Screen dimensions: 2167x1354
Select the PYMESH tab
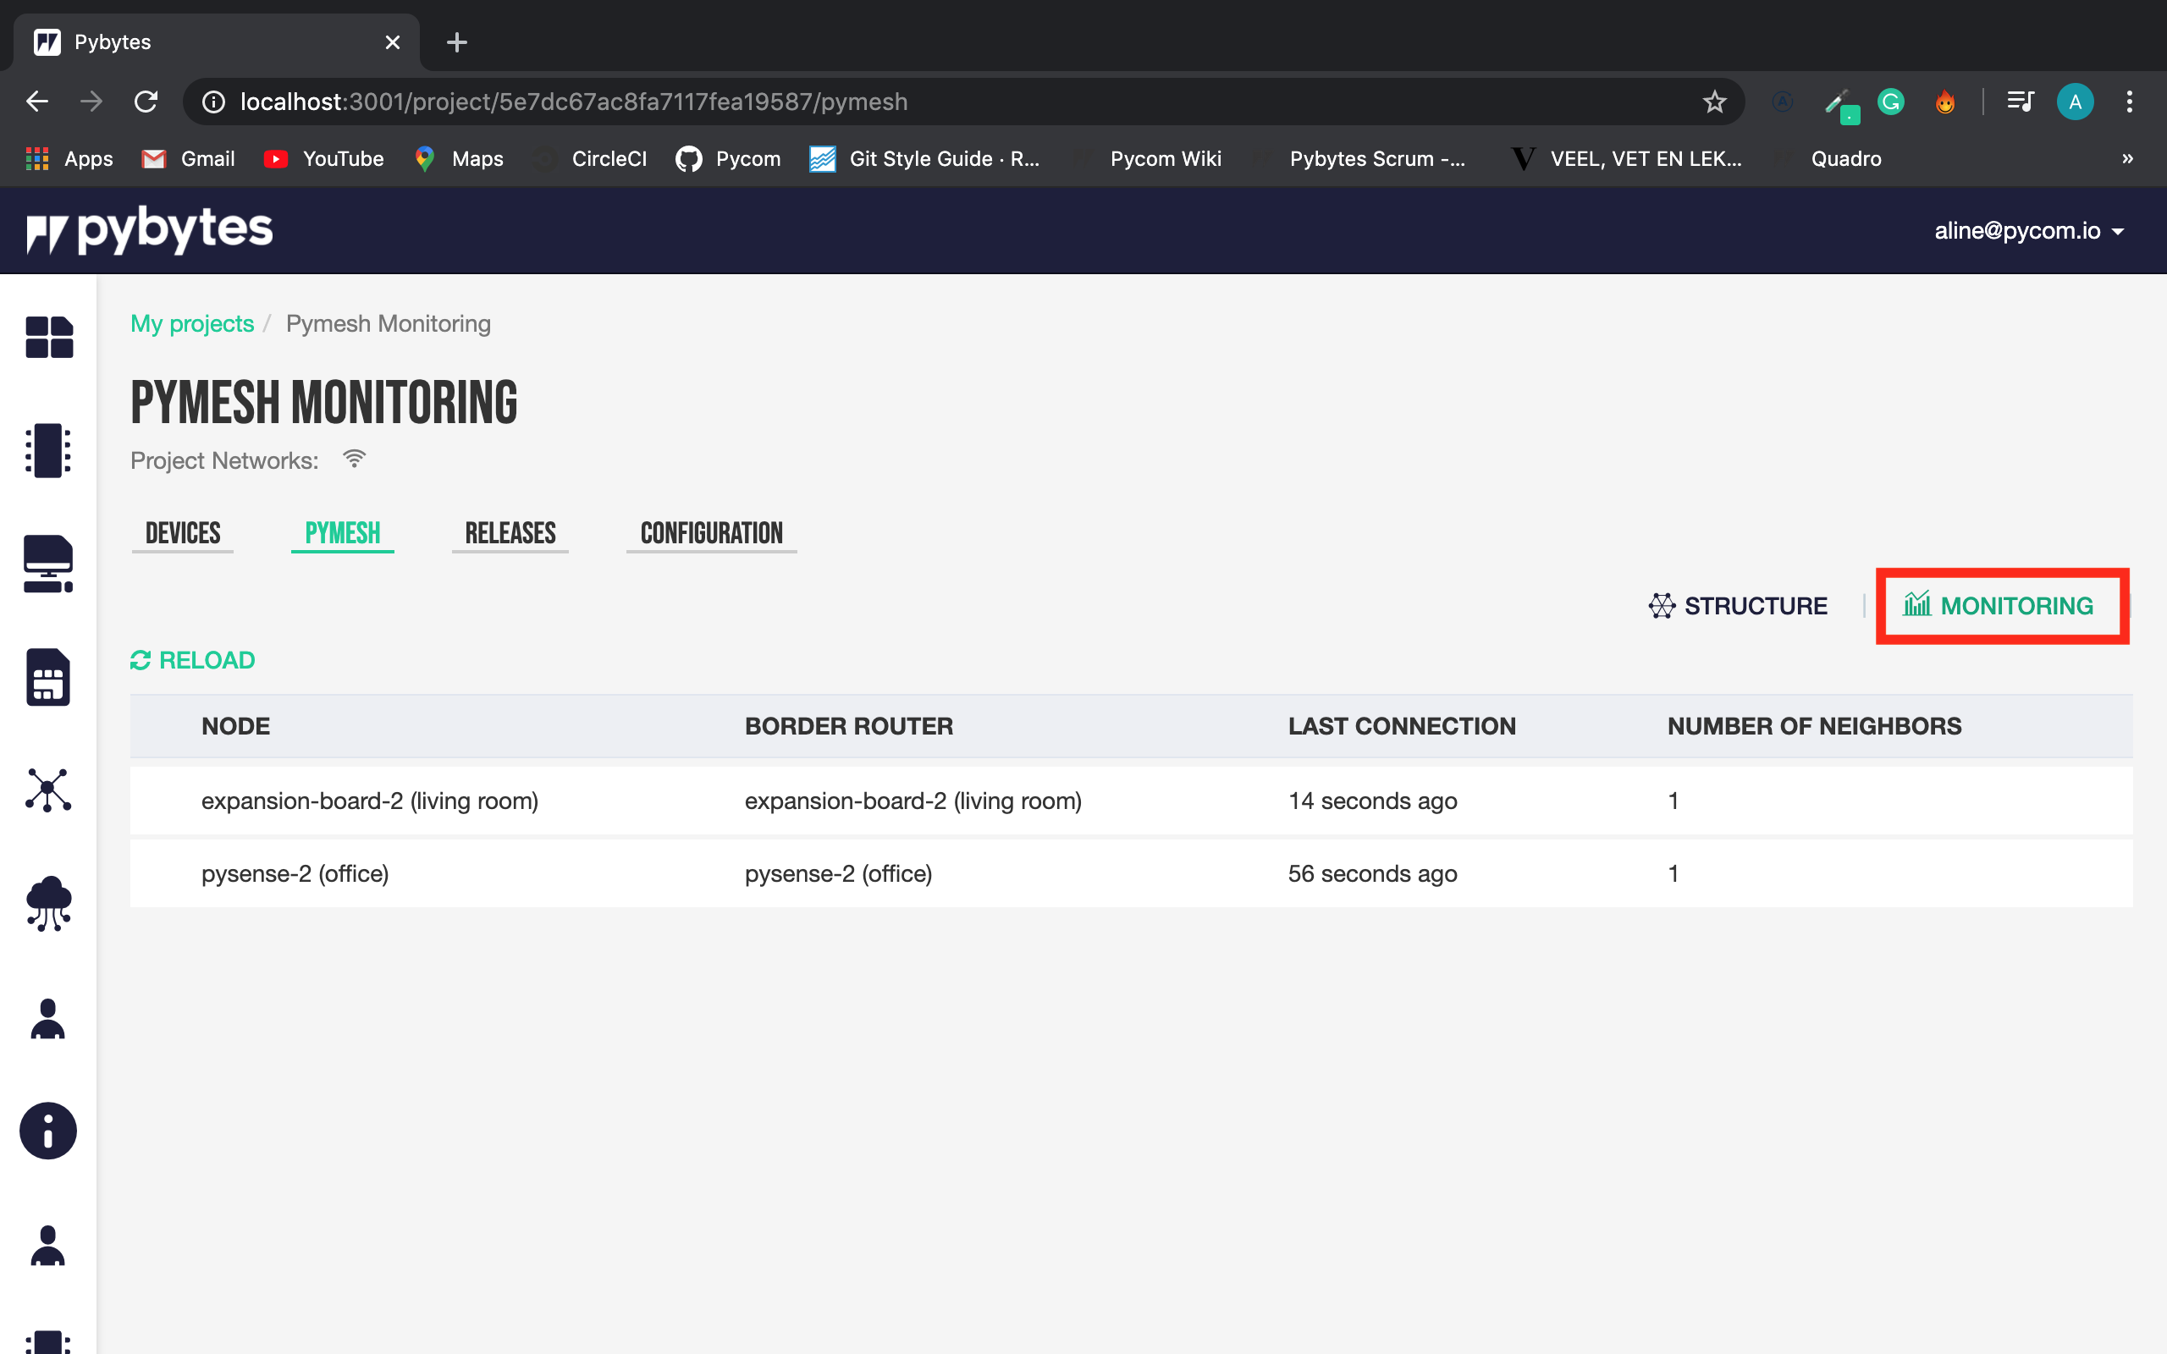pos(342,533)
